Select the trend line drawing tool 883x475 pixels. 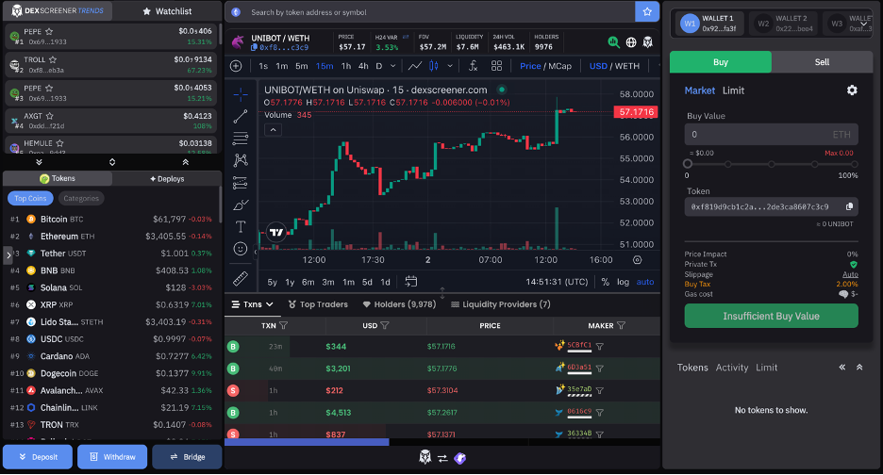(x=241, y=117)
